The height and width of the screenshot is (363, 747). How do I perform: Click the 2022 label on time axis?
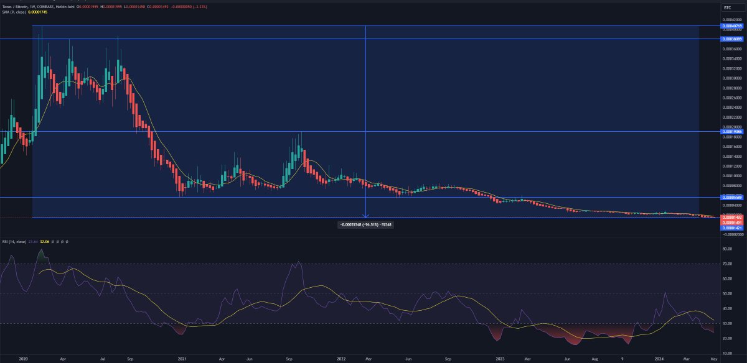pyautogui.click(x=341, y=359)
